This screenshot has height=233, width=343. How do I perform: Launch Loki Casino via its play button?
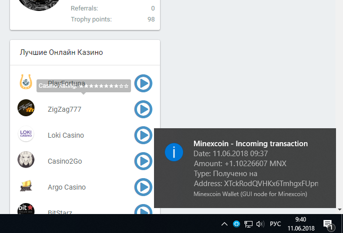pos(143,135)
